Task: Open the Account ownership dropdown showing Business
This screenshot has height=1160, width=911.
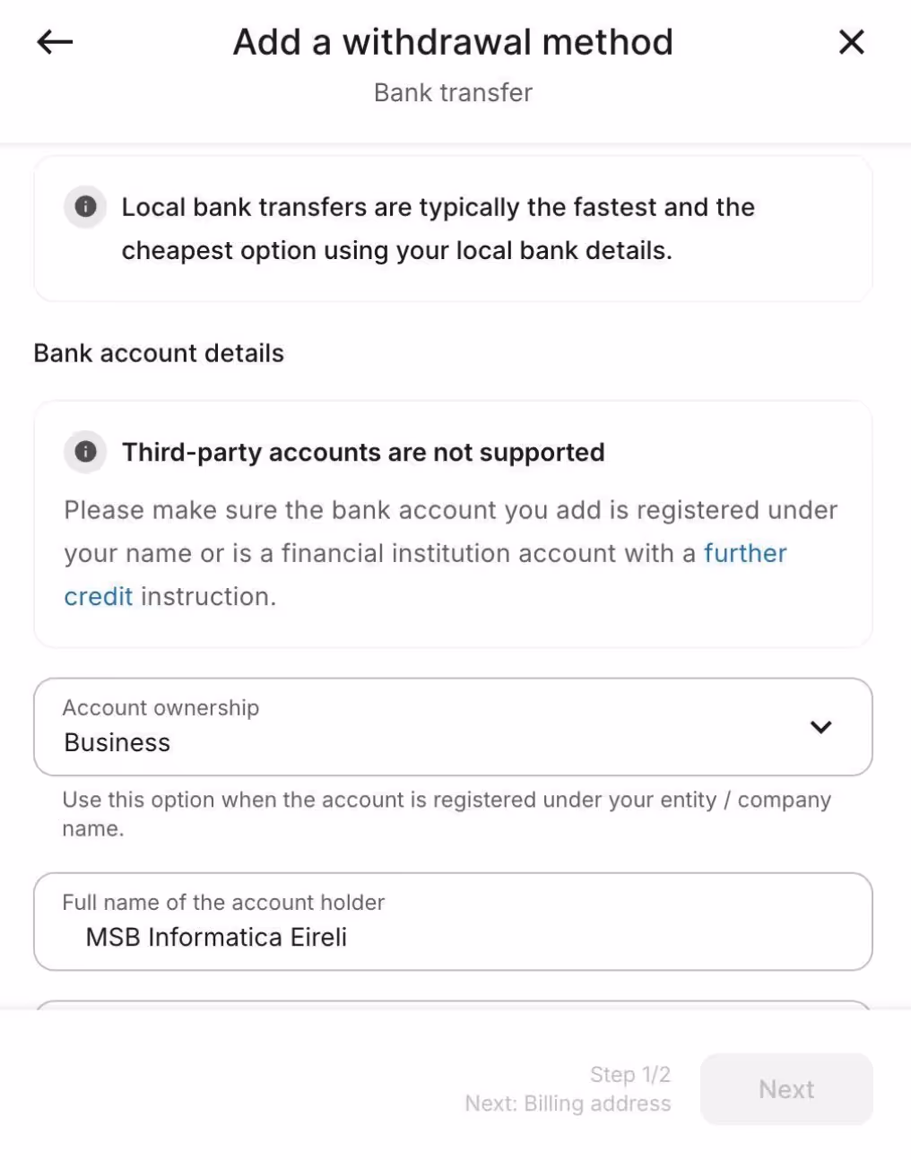Action: pos(453,727)
